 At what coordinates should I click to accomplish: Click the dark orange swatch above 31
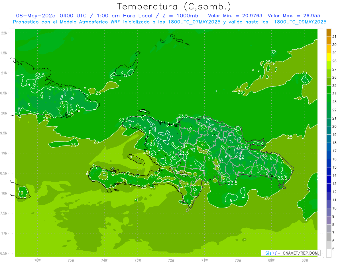coord(329,32)
